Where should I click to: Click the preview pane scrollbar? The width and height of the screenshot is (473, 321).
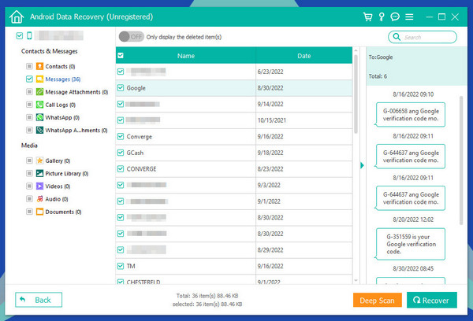[x=461, y=160]
